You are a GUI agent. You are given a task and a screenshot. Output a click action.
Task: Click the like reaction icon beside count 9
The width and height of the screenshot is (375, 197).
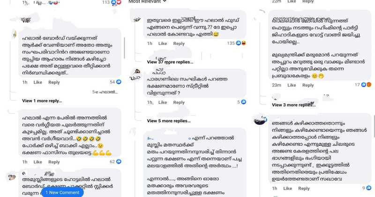pos(369,188)
